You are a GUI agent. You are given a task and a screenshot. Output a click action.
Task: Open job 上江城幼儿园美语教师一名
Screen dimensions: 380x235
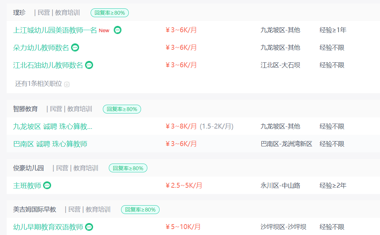click(55, 30)
